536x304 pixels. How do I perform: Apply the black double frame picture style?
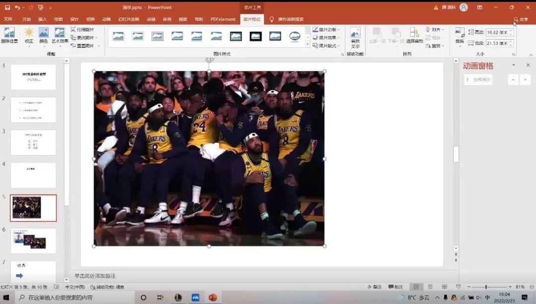pyautogui.click(x=236, y=36)
